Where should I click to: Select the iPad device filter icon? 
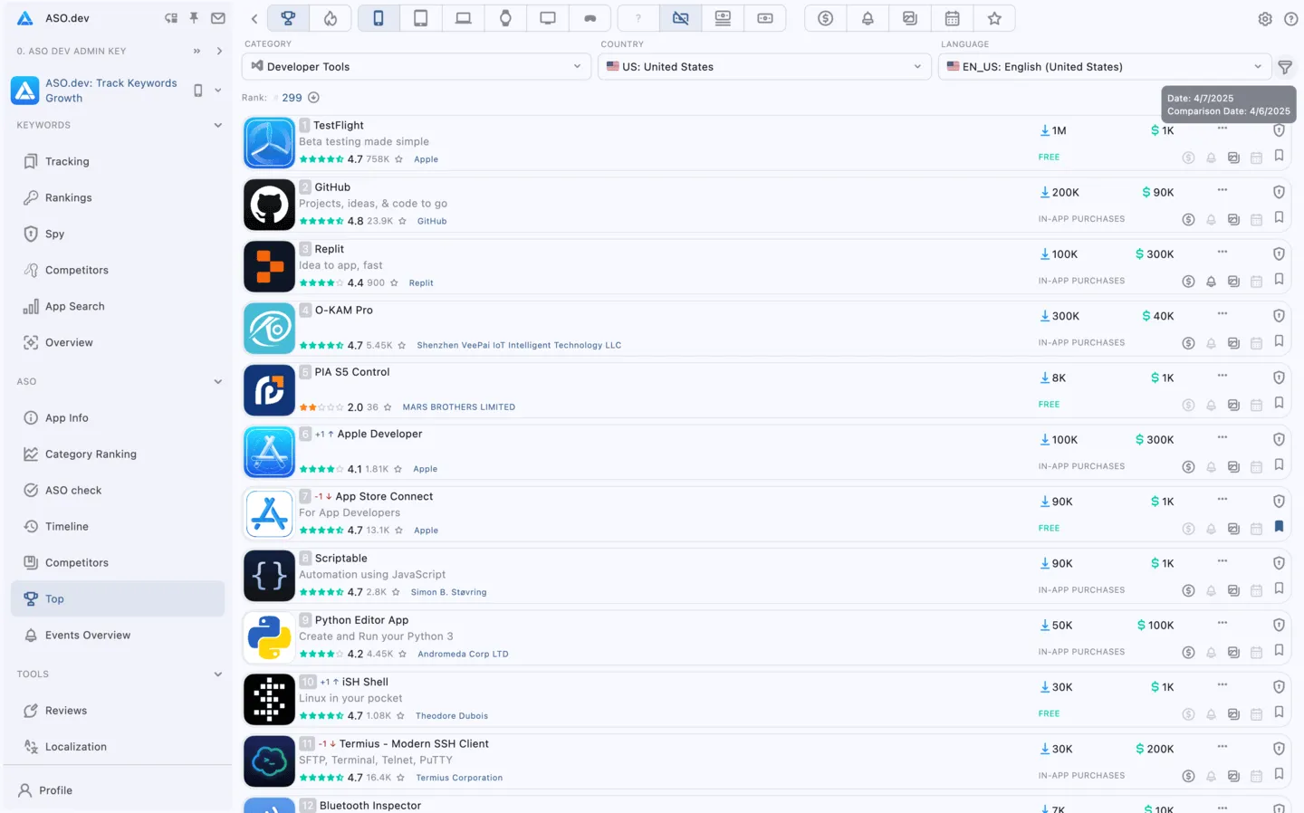(x=420, y=17)
